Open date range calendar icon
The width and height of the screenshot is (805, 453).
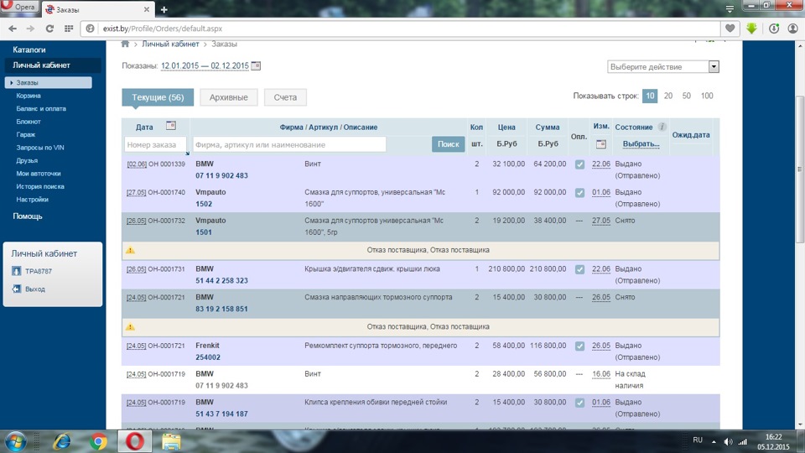point(256,65)
